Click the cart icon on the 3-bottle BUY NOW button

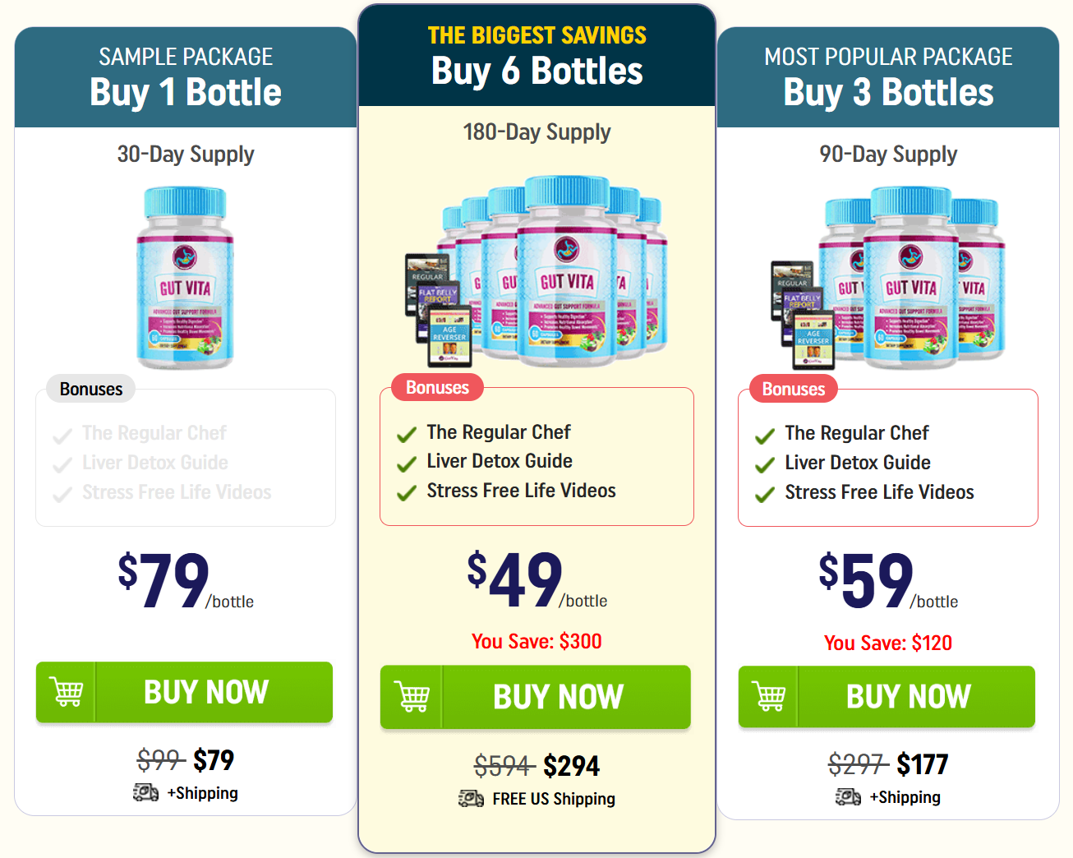click(767, 697)
